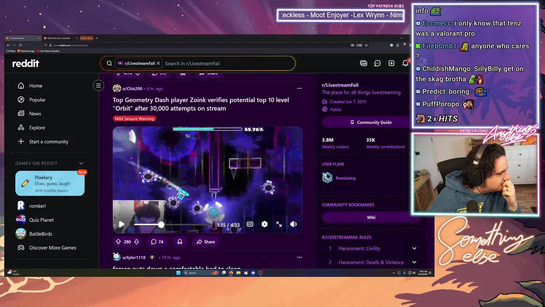Collapse the Games on Reddit section
Screen dimensions: 545x307
tap(81, 163)
